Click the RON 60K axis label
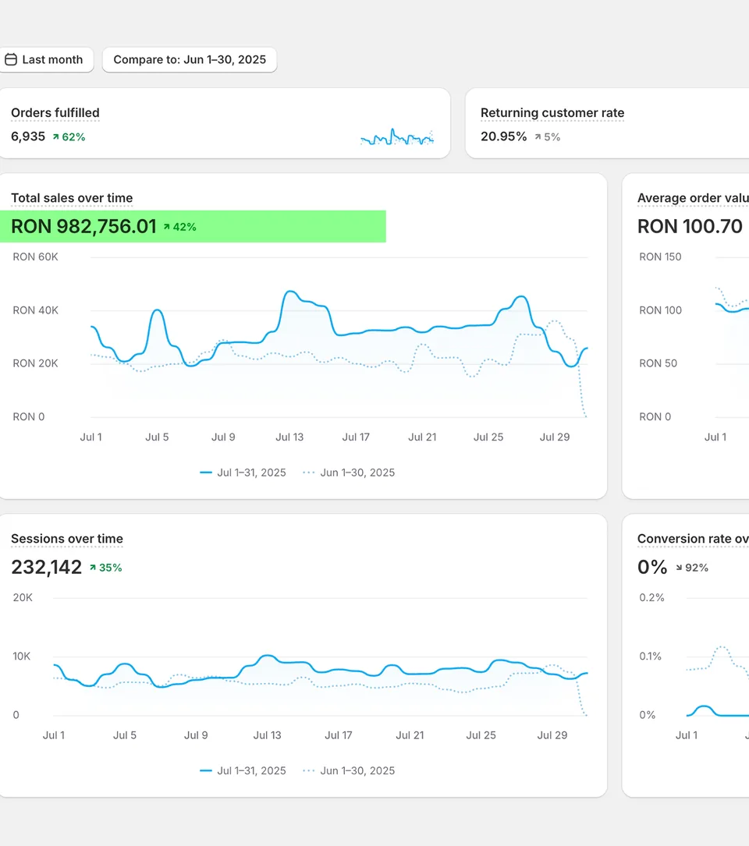Screen dimensions: 749x846 [36, 257]
